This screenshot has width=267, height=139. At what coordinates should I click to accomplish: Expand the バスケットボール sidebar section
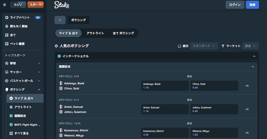[39, 81]
